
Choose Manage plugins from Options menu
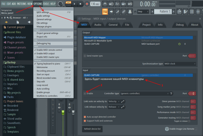click(x=44, y=27)
